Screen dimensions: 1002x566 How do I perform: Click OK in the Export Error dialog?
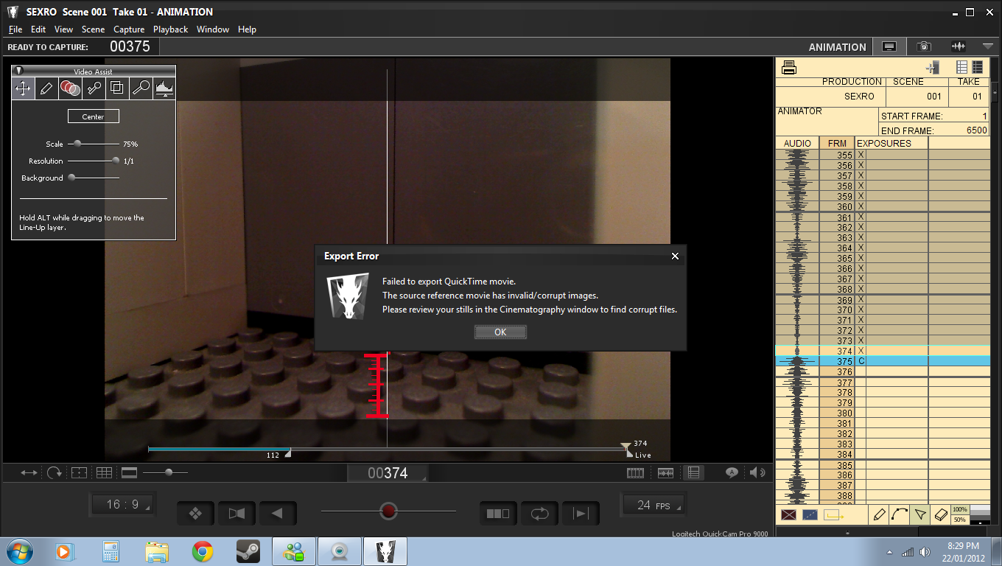[500, 332]
